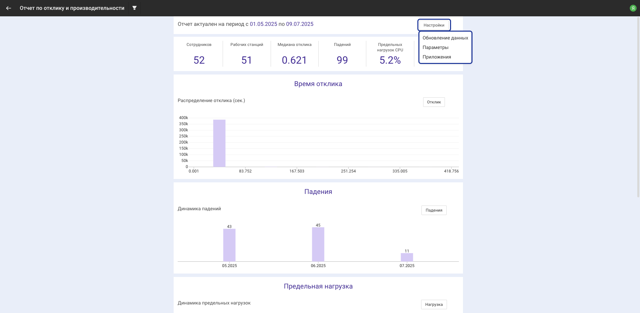
Task: Click the 07.2025 crashes bar
Action: pos(407,257)
